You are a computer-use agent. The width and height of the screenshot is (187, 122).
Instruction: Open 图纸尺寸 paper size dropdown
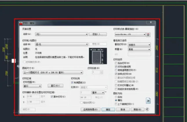53,72
